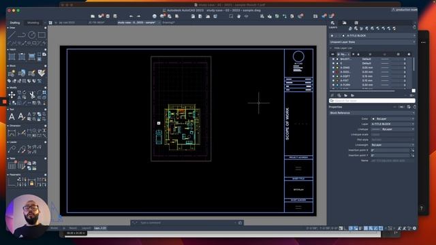Select the Circle tool
Viewport: 436px width, 245px height.
point(32,35)
